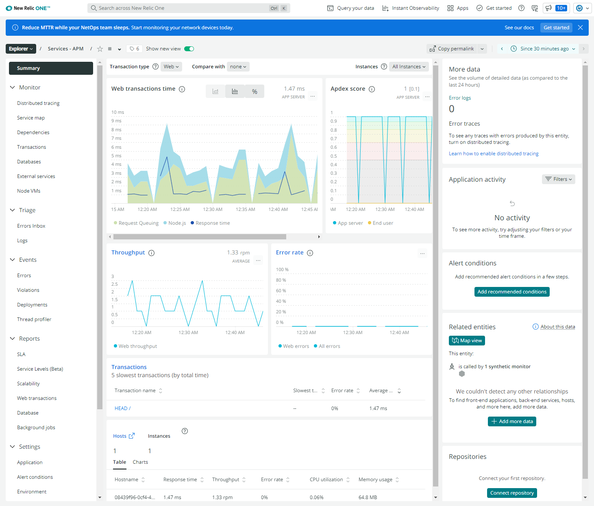Open the help question mark icon in top bar
This screenshot has width=594, height=506.
522,8
